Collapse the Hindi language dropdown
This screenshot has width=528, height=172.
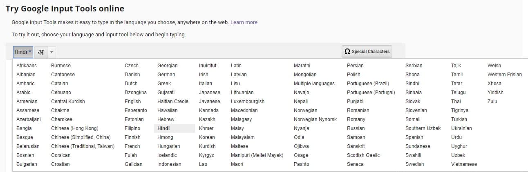point(23,52)
